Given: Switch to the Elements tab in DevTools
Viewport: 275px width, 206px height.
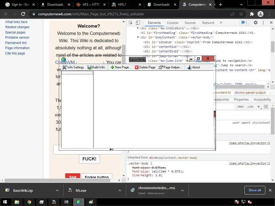Looking at the screenshot, I should tap(154, 23).
